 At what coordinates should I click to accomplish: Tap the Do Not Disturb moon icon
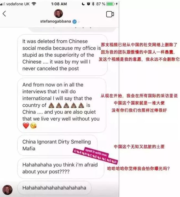click(83, 4)
